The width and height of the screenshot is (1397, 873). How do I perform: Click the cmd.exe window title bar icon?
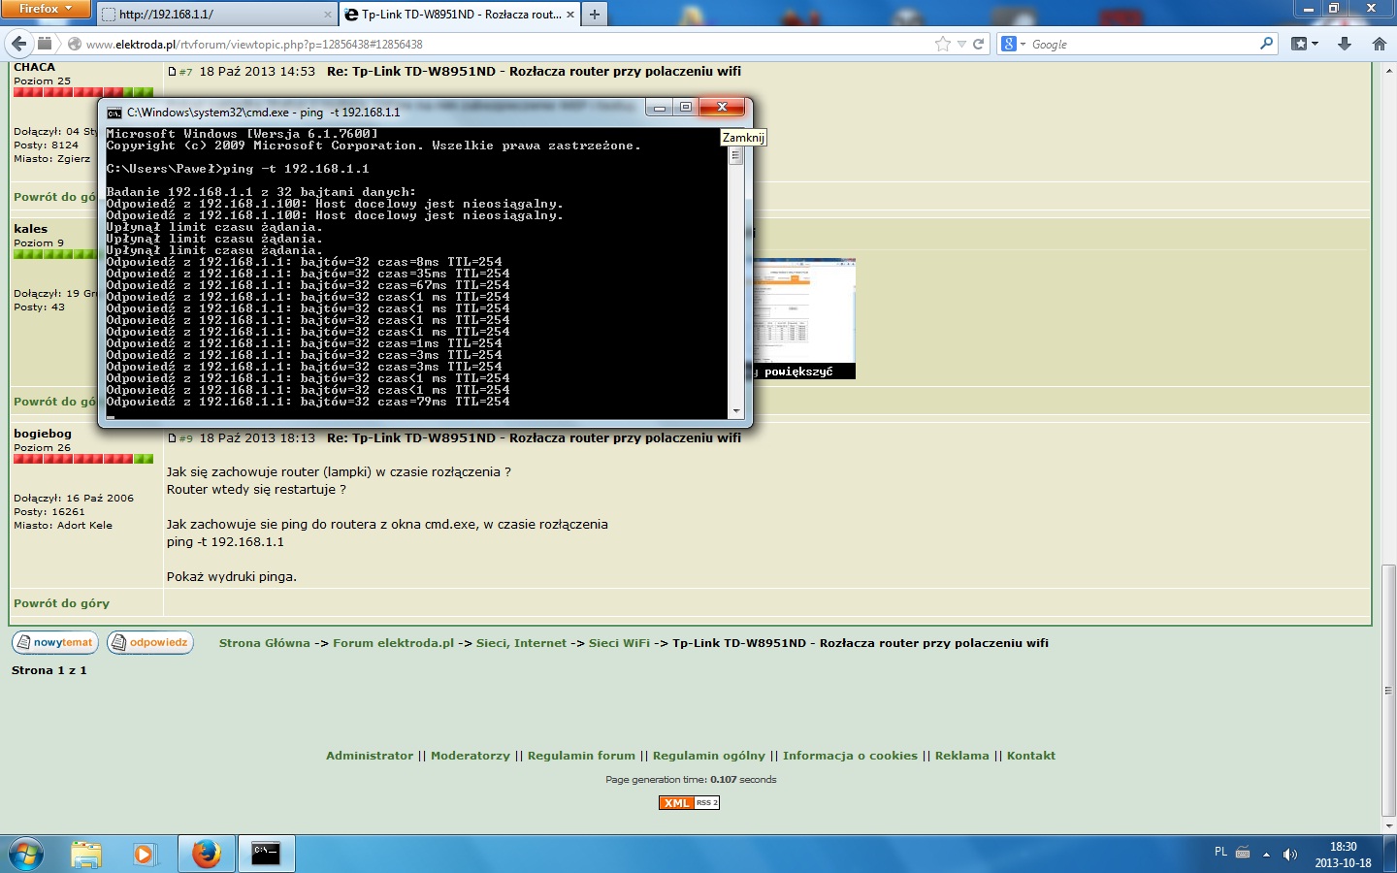point(114,113)
